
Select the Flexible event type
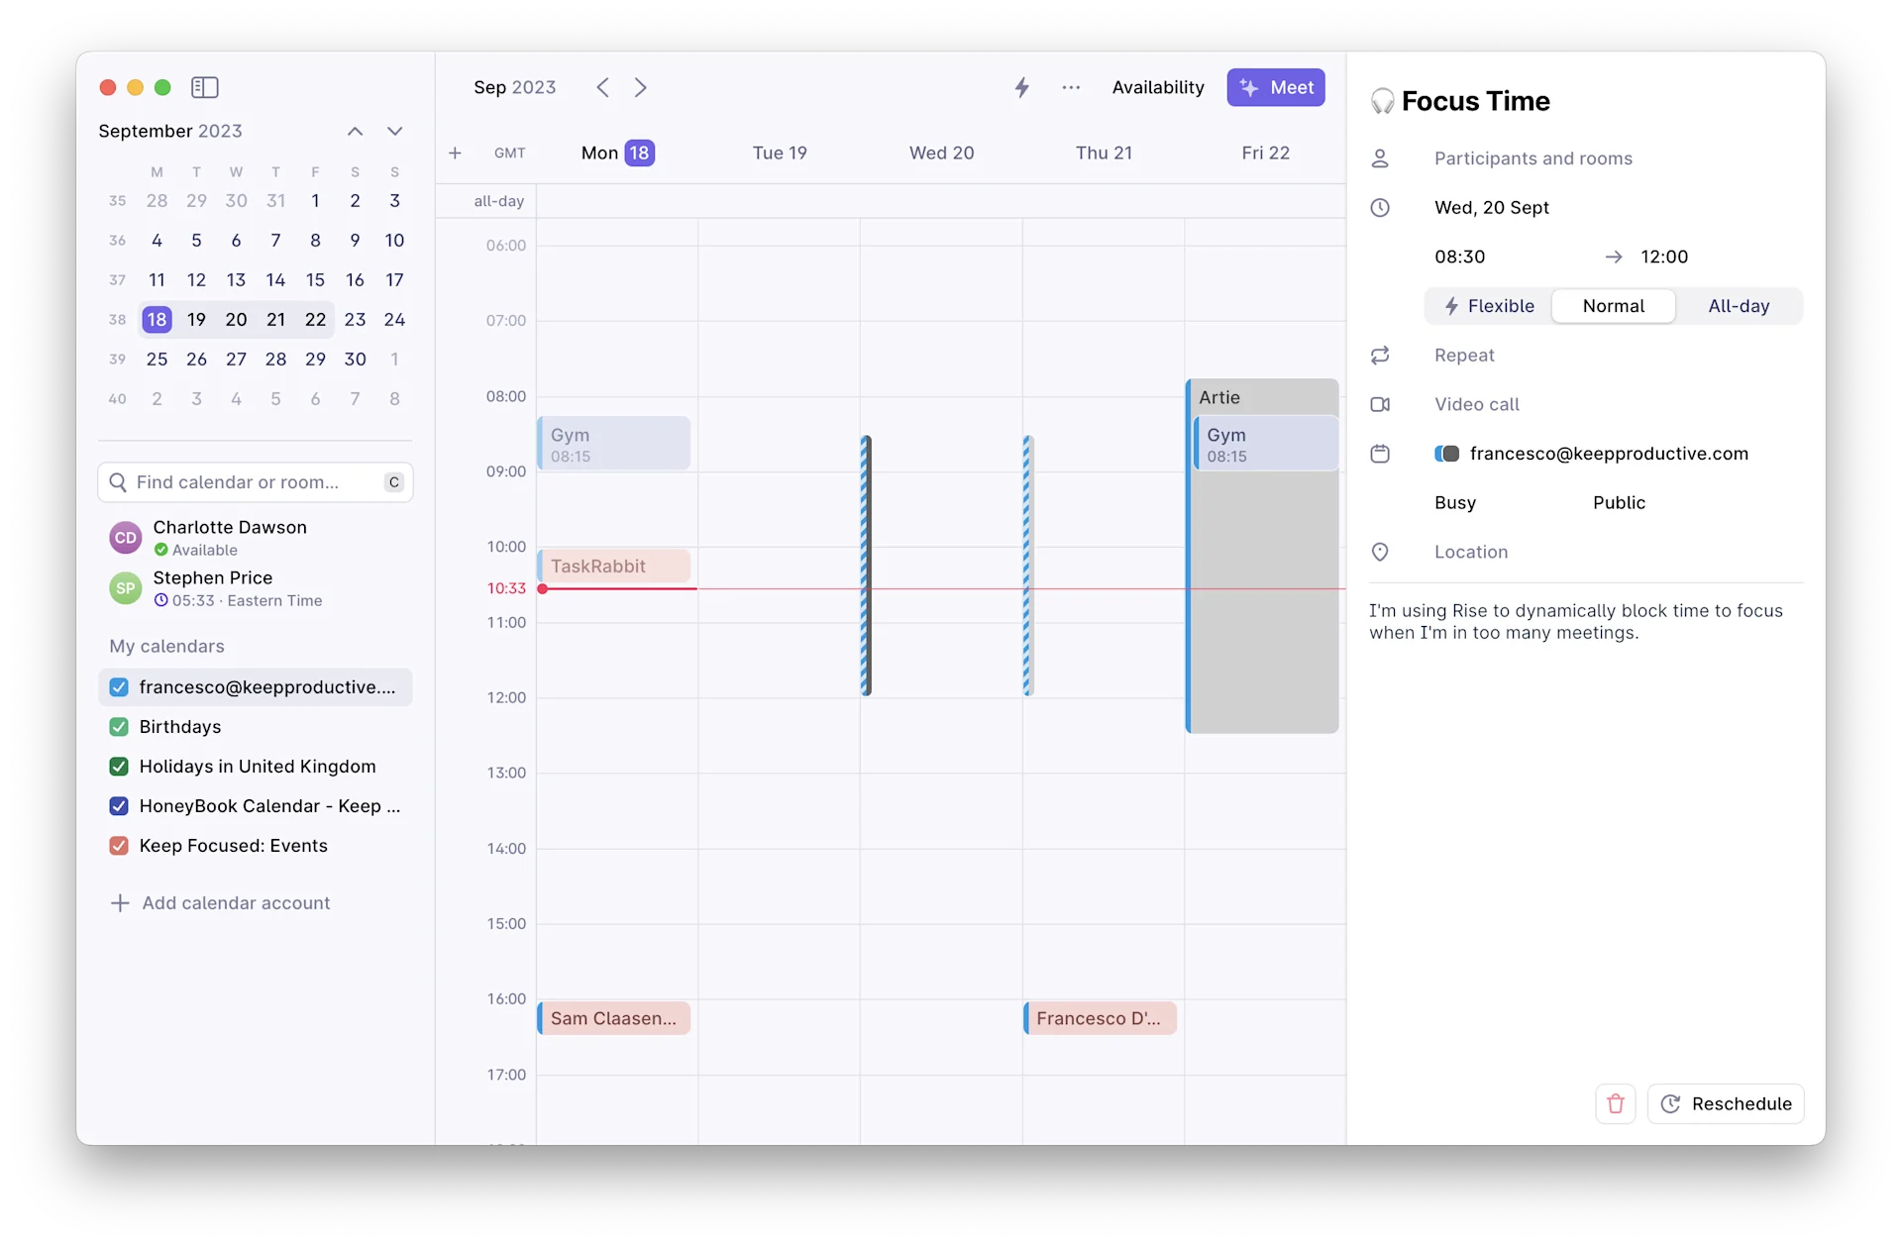click(x=1489, y=306)
